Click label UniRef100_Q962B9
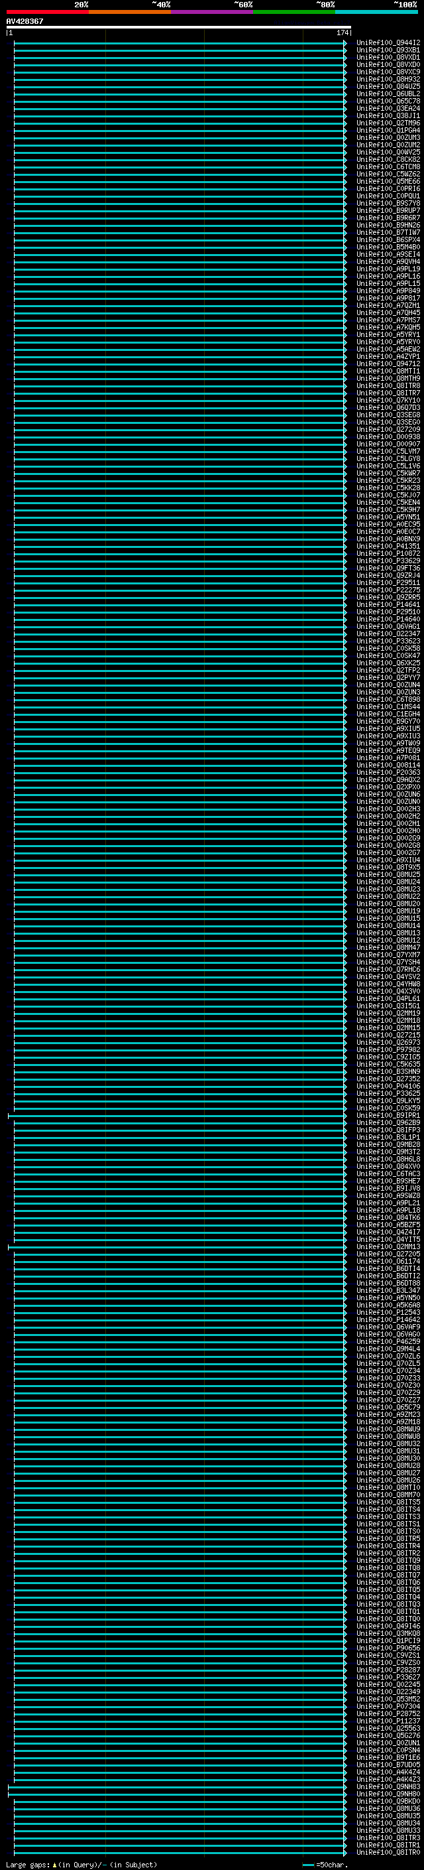This screenshot has width=424, height=1870. [388, 1122]
